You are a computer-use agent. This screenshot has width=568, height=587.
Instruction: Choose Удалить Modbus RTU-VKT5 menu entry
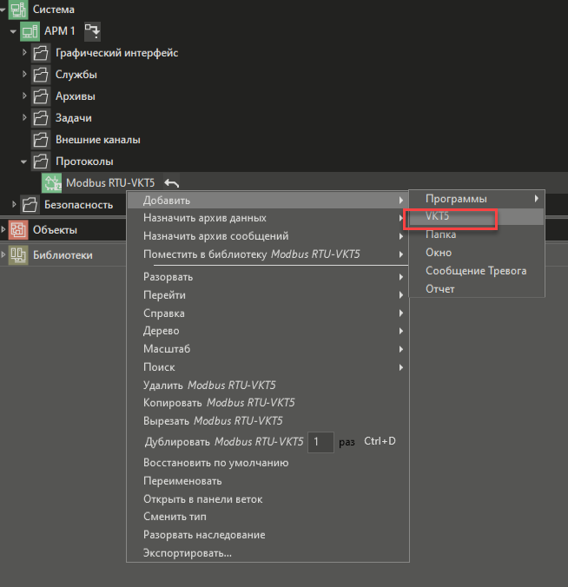tap(209, 386)
